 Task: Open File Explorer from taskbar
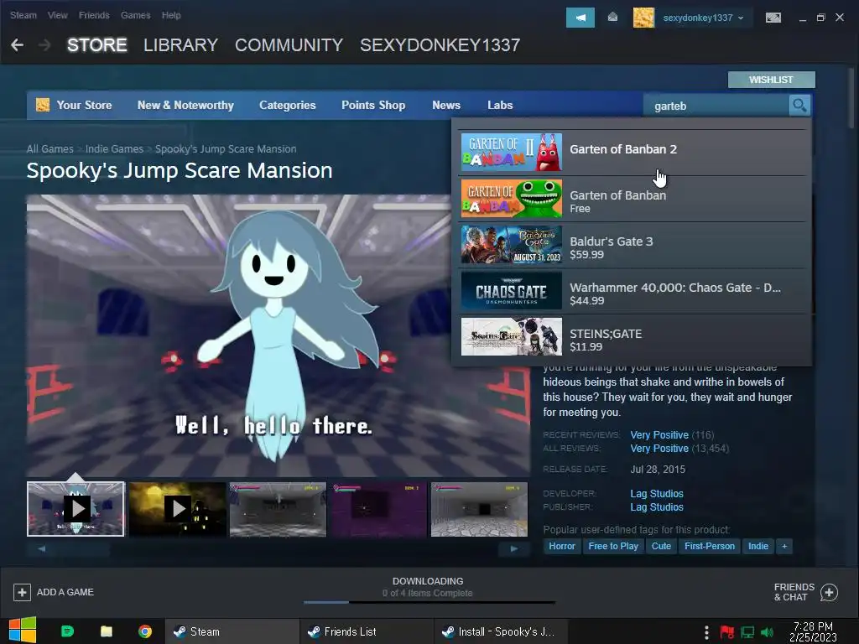coord(107,631)
